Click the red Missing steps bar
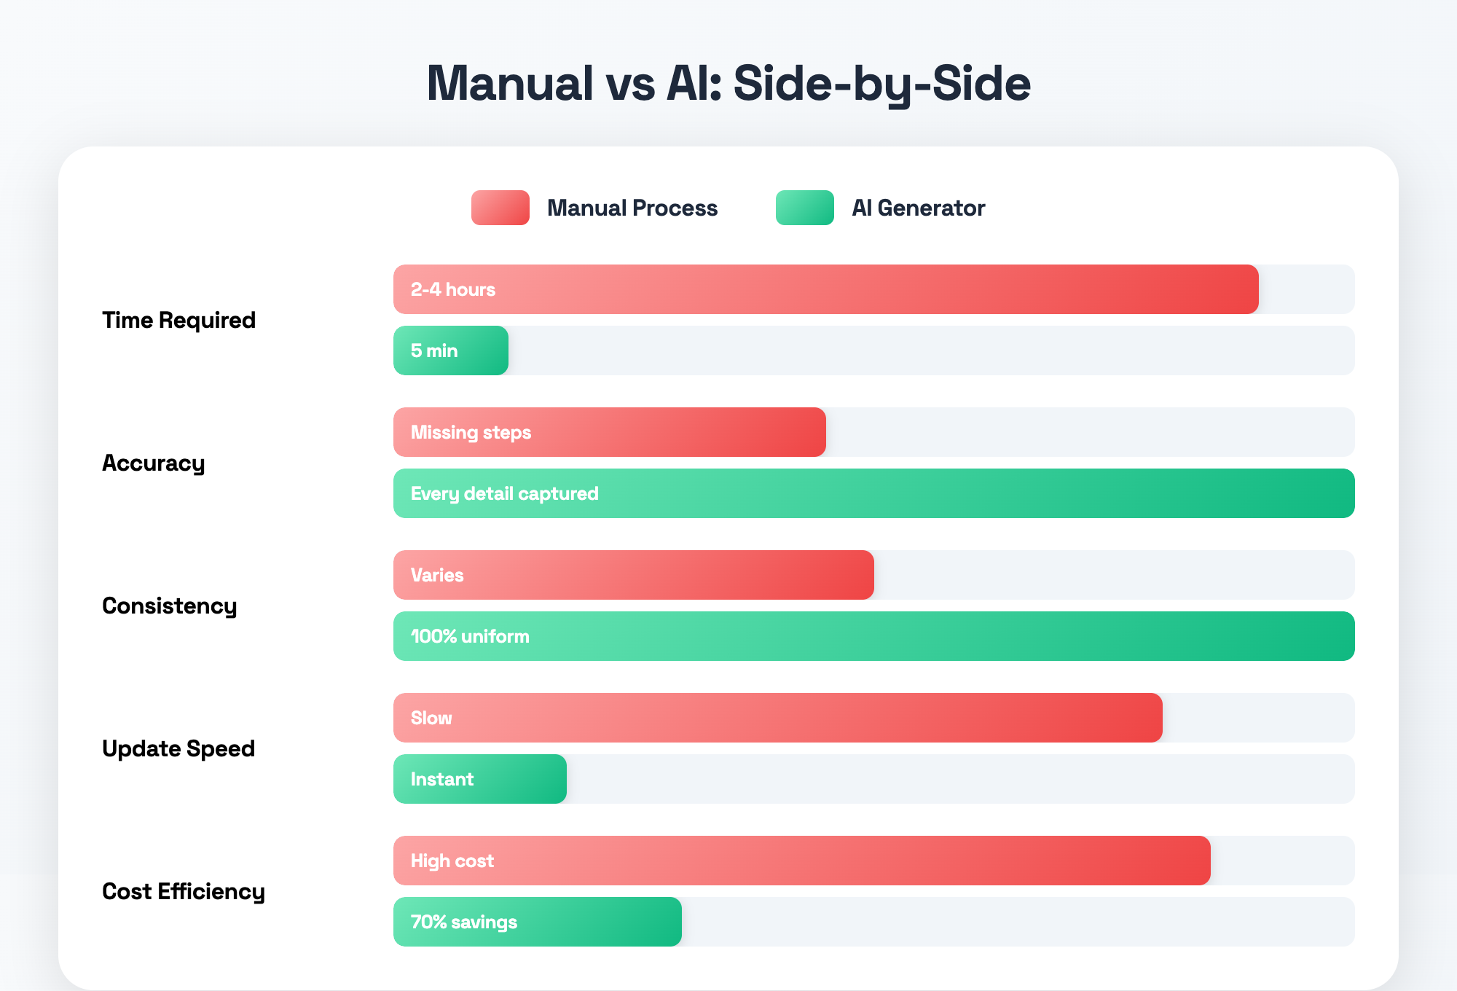The width and height of the screenshot is (1457, 991). [x=609, y=432]
